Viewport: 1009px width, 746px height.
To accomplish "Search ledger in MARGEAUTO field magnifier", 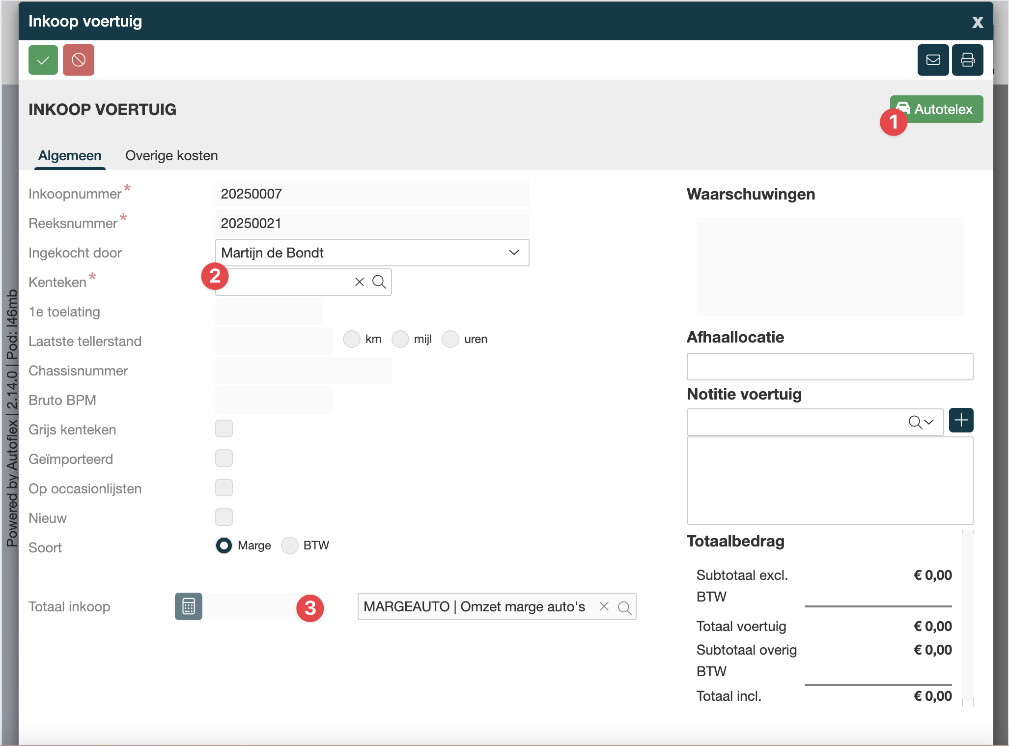I will pyautogui.click(x=624, y=607).
